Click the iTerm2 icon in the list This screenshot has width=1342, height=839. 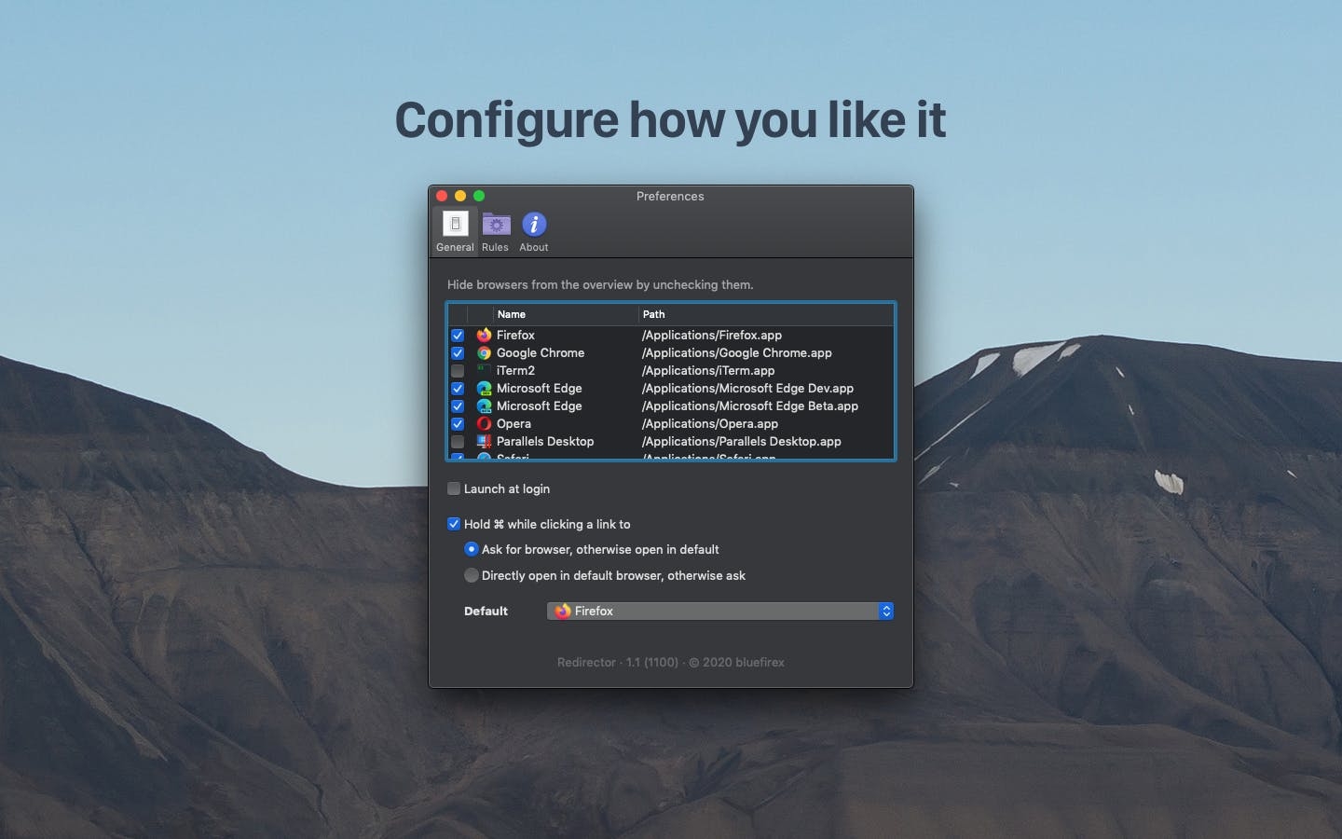(x=485, y=370)
